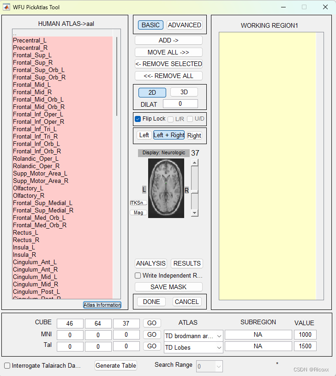Click the slice slider up arrow
The width and height of the screenshot is (336, 376).
(x=195, y=163)
